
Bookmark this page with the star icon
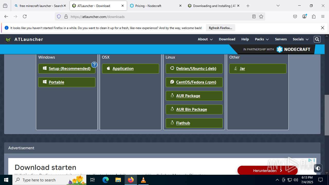(261, 16)
